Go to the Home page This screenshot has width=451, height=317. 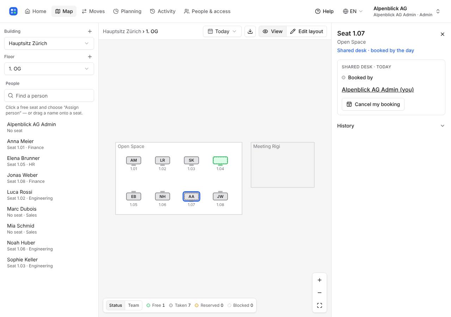(x=36, y=11)
